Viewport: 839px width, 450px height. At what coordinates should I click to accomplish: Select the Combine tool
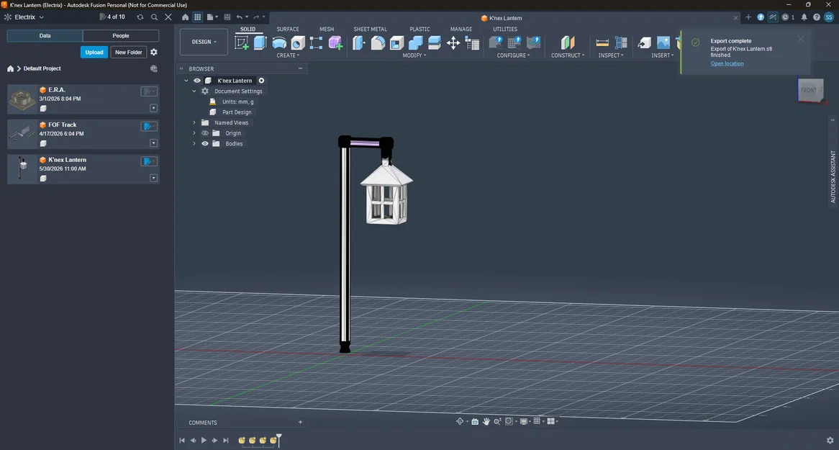(415, 43)
